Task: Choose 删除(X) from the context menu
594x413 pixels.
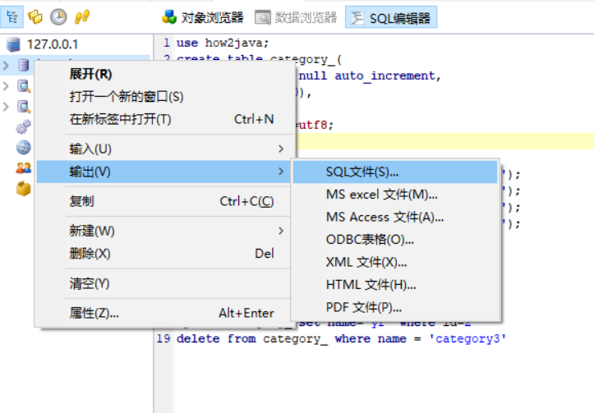Action: [x=163, y=253]
